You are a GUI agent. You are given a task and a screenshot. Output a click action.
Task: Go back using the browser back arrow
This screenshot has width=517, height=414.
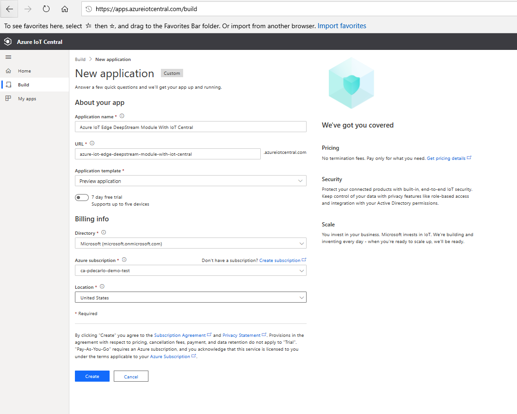(9, 9)
